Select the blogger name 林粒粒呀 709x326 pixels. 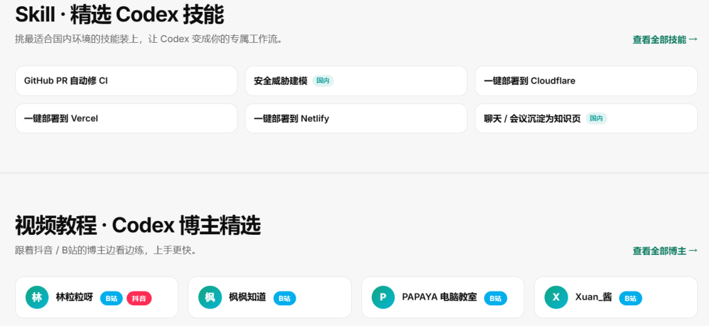tap(74, 298)
